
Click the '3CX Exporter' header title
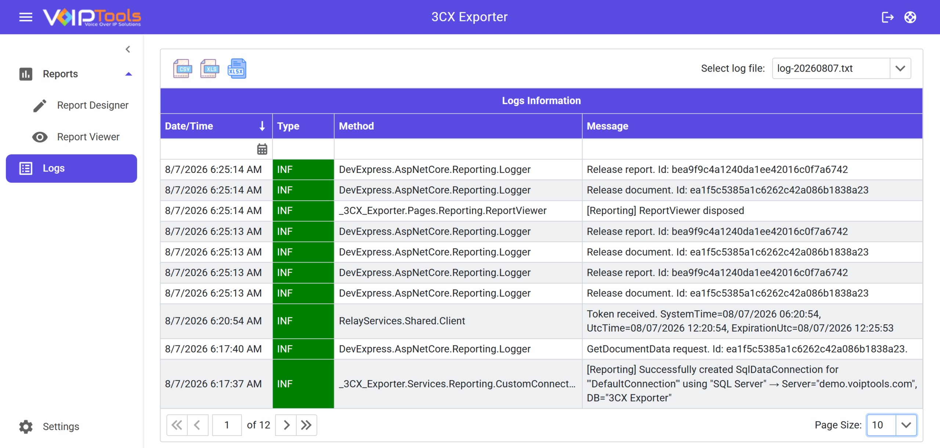pos(469,17)
